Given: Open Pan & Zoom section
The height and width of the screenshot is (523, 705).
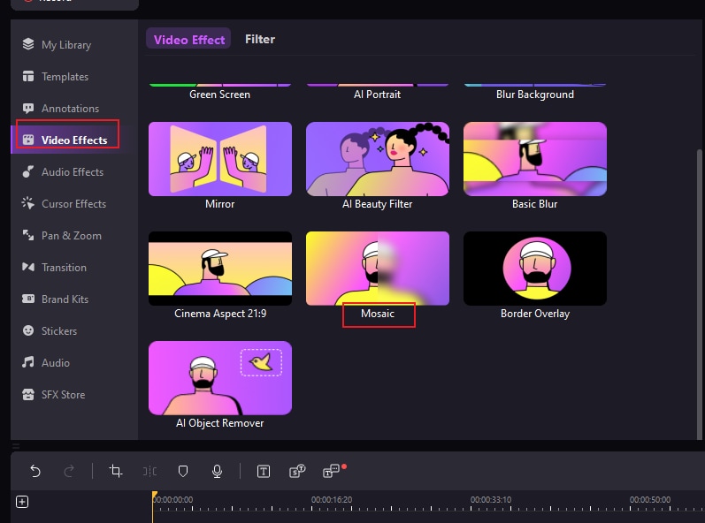Looking at the screenshot, I should (x=74, y=236).
